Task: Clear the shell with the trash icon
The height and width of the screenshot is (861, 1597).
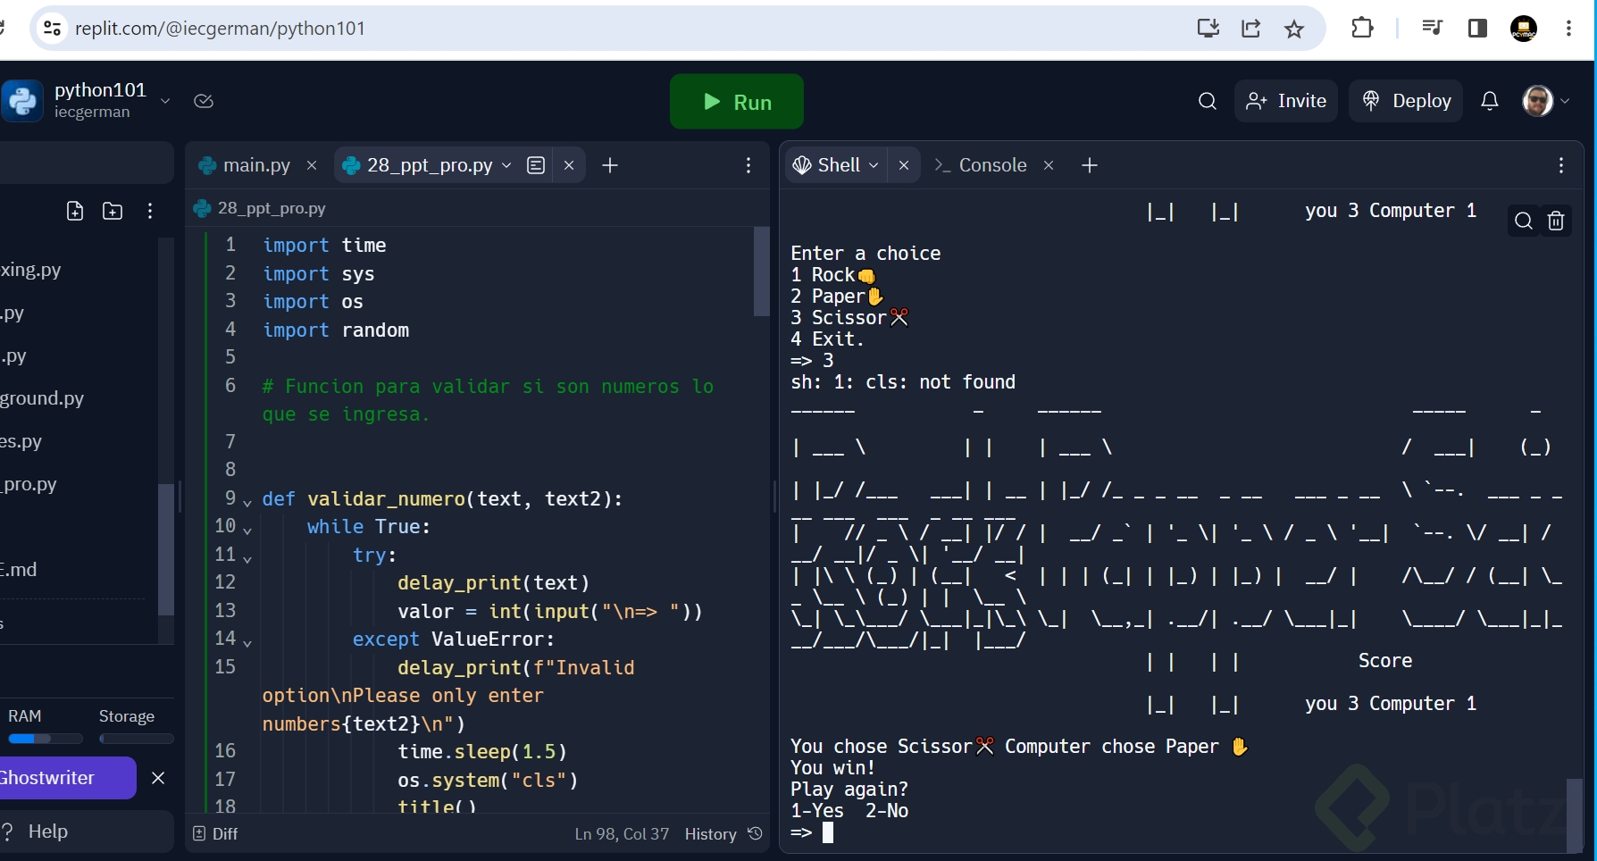Action: pos(1556,221)
